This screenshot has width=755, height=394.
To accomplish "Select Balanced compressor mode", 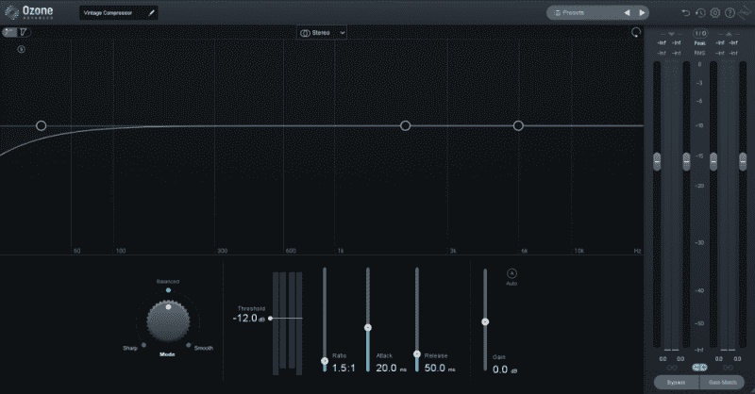I will (168, 290).
